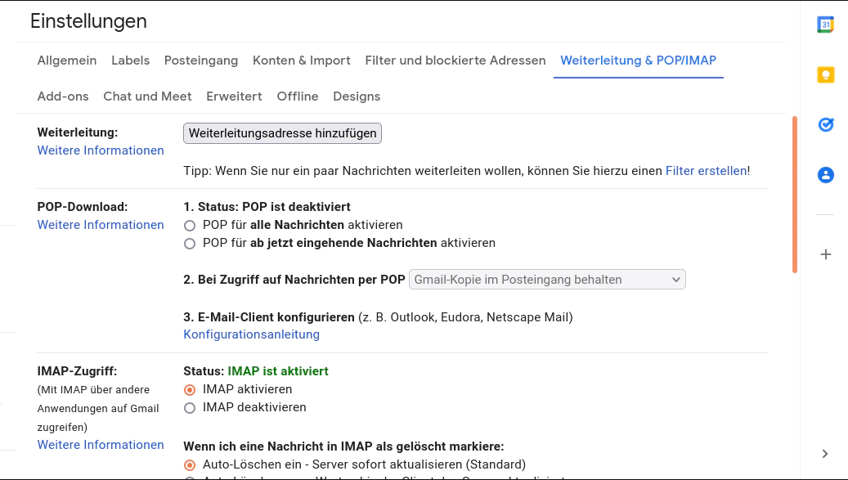
Task: Open Gmail-Kopie im Posteingang behalten dropdown
Action: 547,280
